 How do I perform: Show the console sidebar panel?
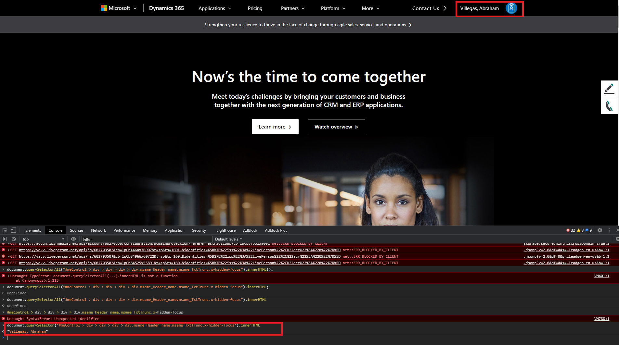click(5, 239)
